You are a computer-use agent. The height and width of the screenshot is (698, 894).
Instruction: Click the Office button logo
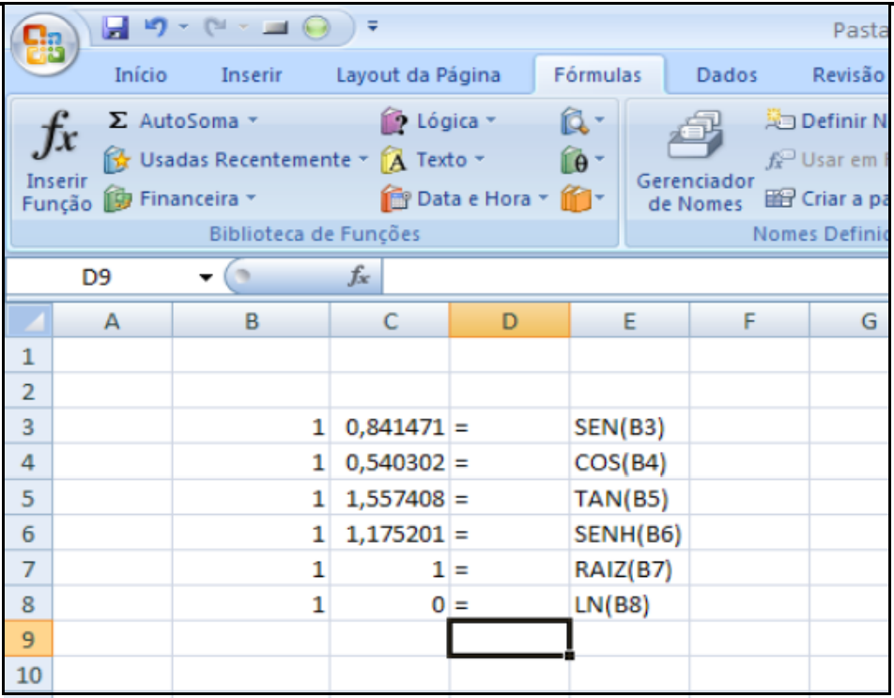(43, 47)
